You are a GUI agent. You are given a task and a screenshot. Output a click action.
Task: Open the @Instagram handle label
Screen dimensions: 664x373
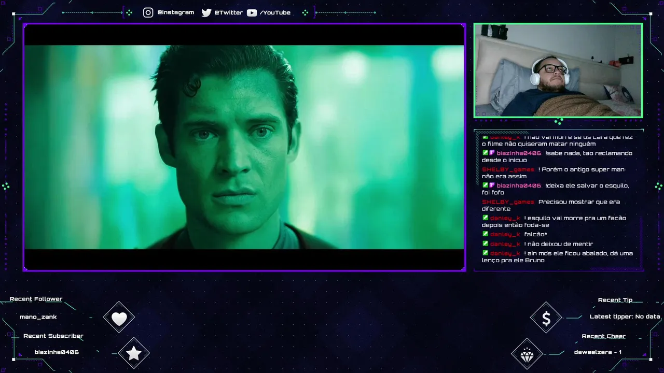click(175, 12)
